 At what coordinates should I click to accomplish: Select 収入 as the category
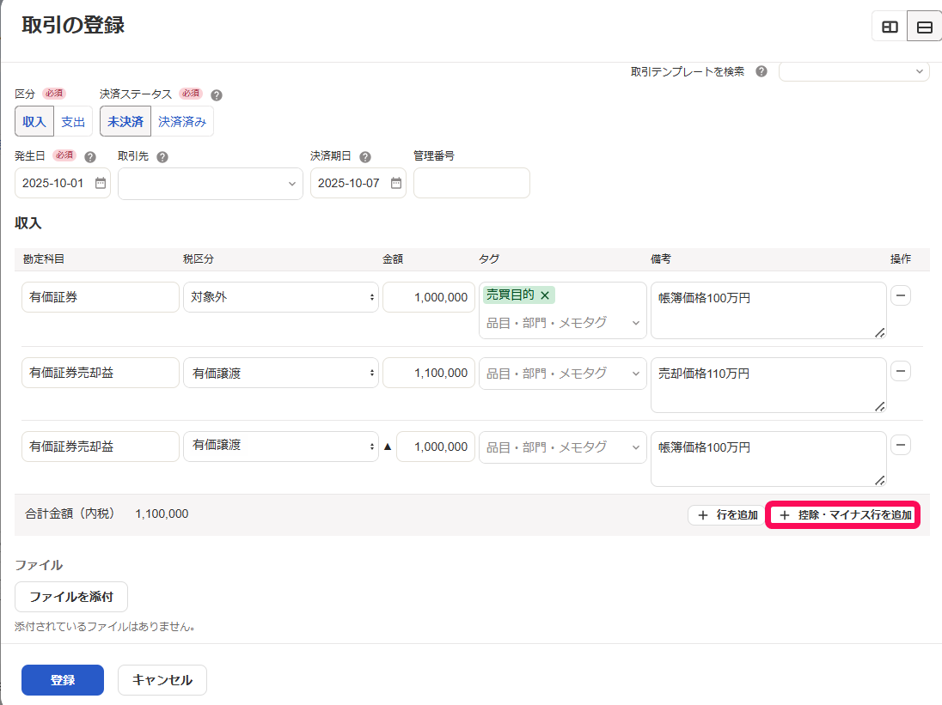[x=34, y=122]
